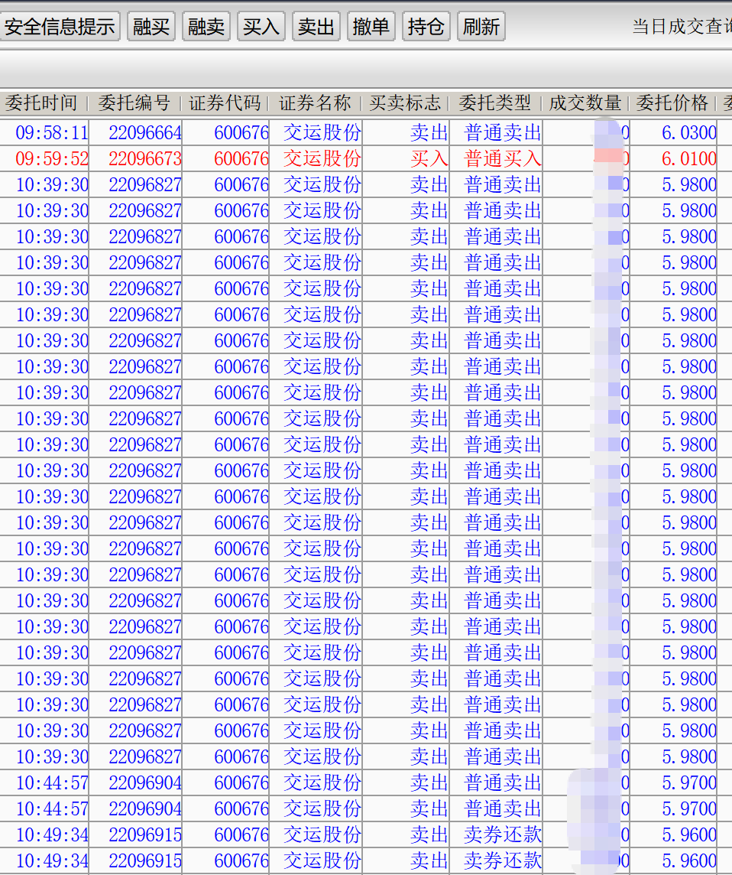Open the 买入 buy order screen

pyautogui.click(x=261, y=26)
